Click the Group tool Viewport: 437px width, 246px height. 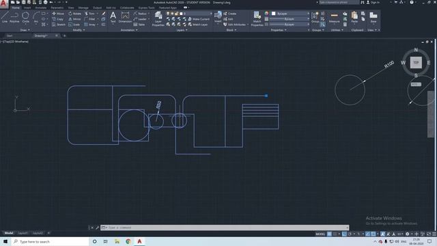click(315, 17)
